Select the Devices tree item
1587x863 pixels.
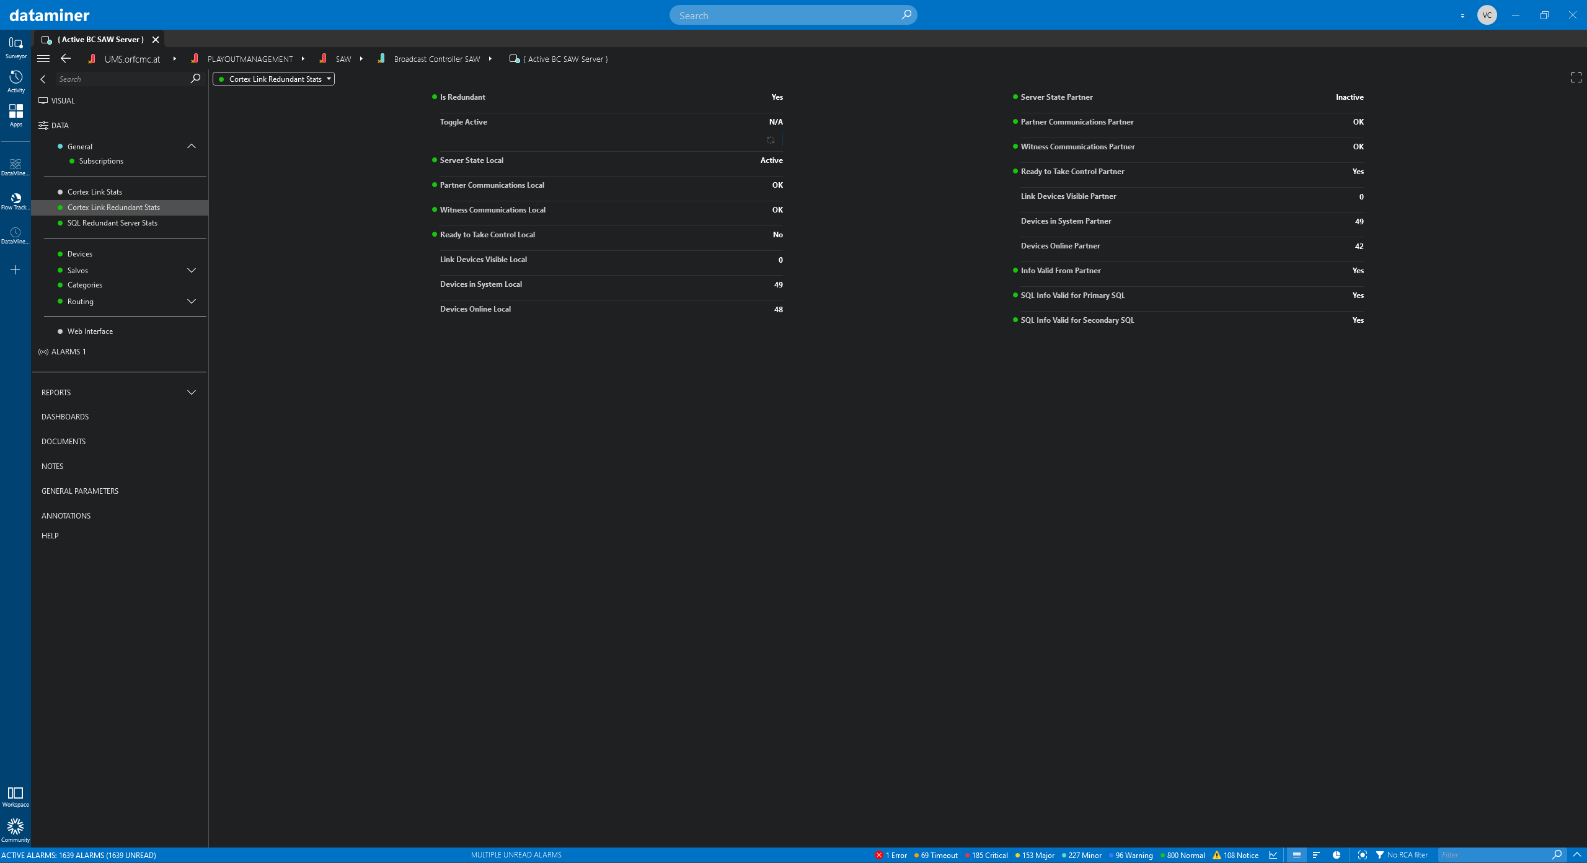79,254
